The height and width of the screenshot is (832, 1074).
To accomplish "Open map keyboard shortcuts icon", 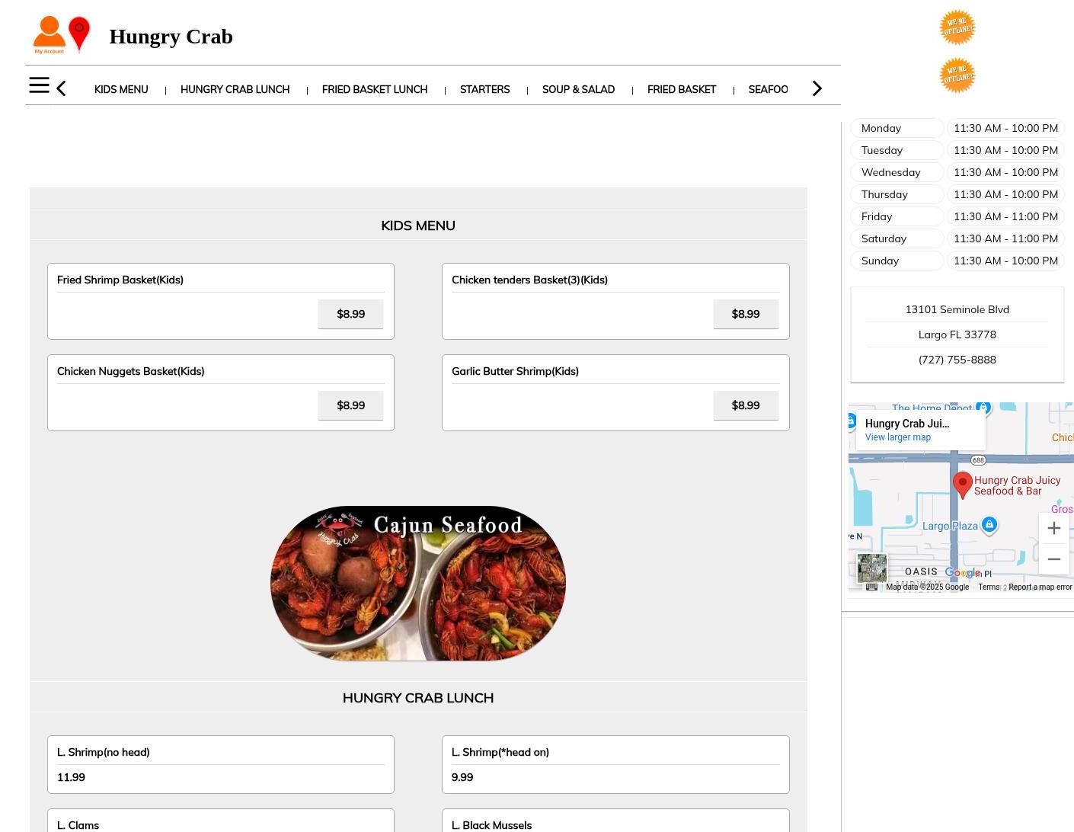I will 871,587.
